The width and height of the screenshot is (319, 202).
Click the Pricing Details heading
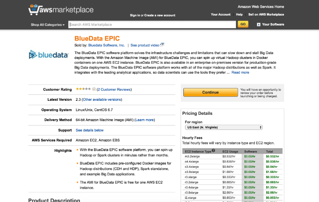pyautogui.click(x=197, y=114)
